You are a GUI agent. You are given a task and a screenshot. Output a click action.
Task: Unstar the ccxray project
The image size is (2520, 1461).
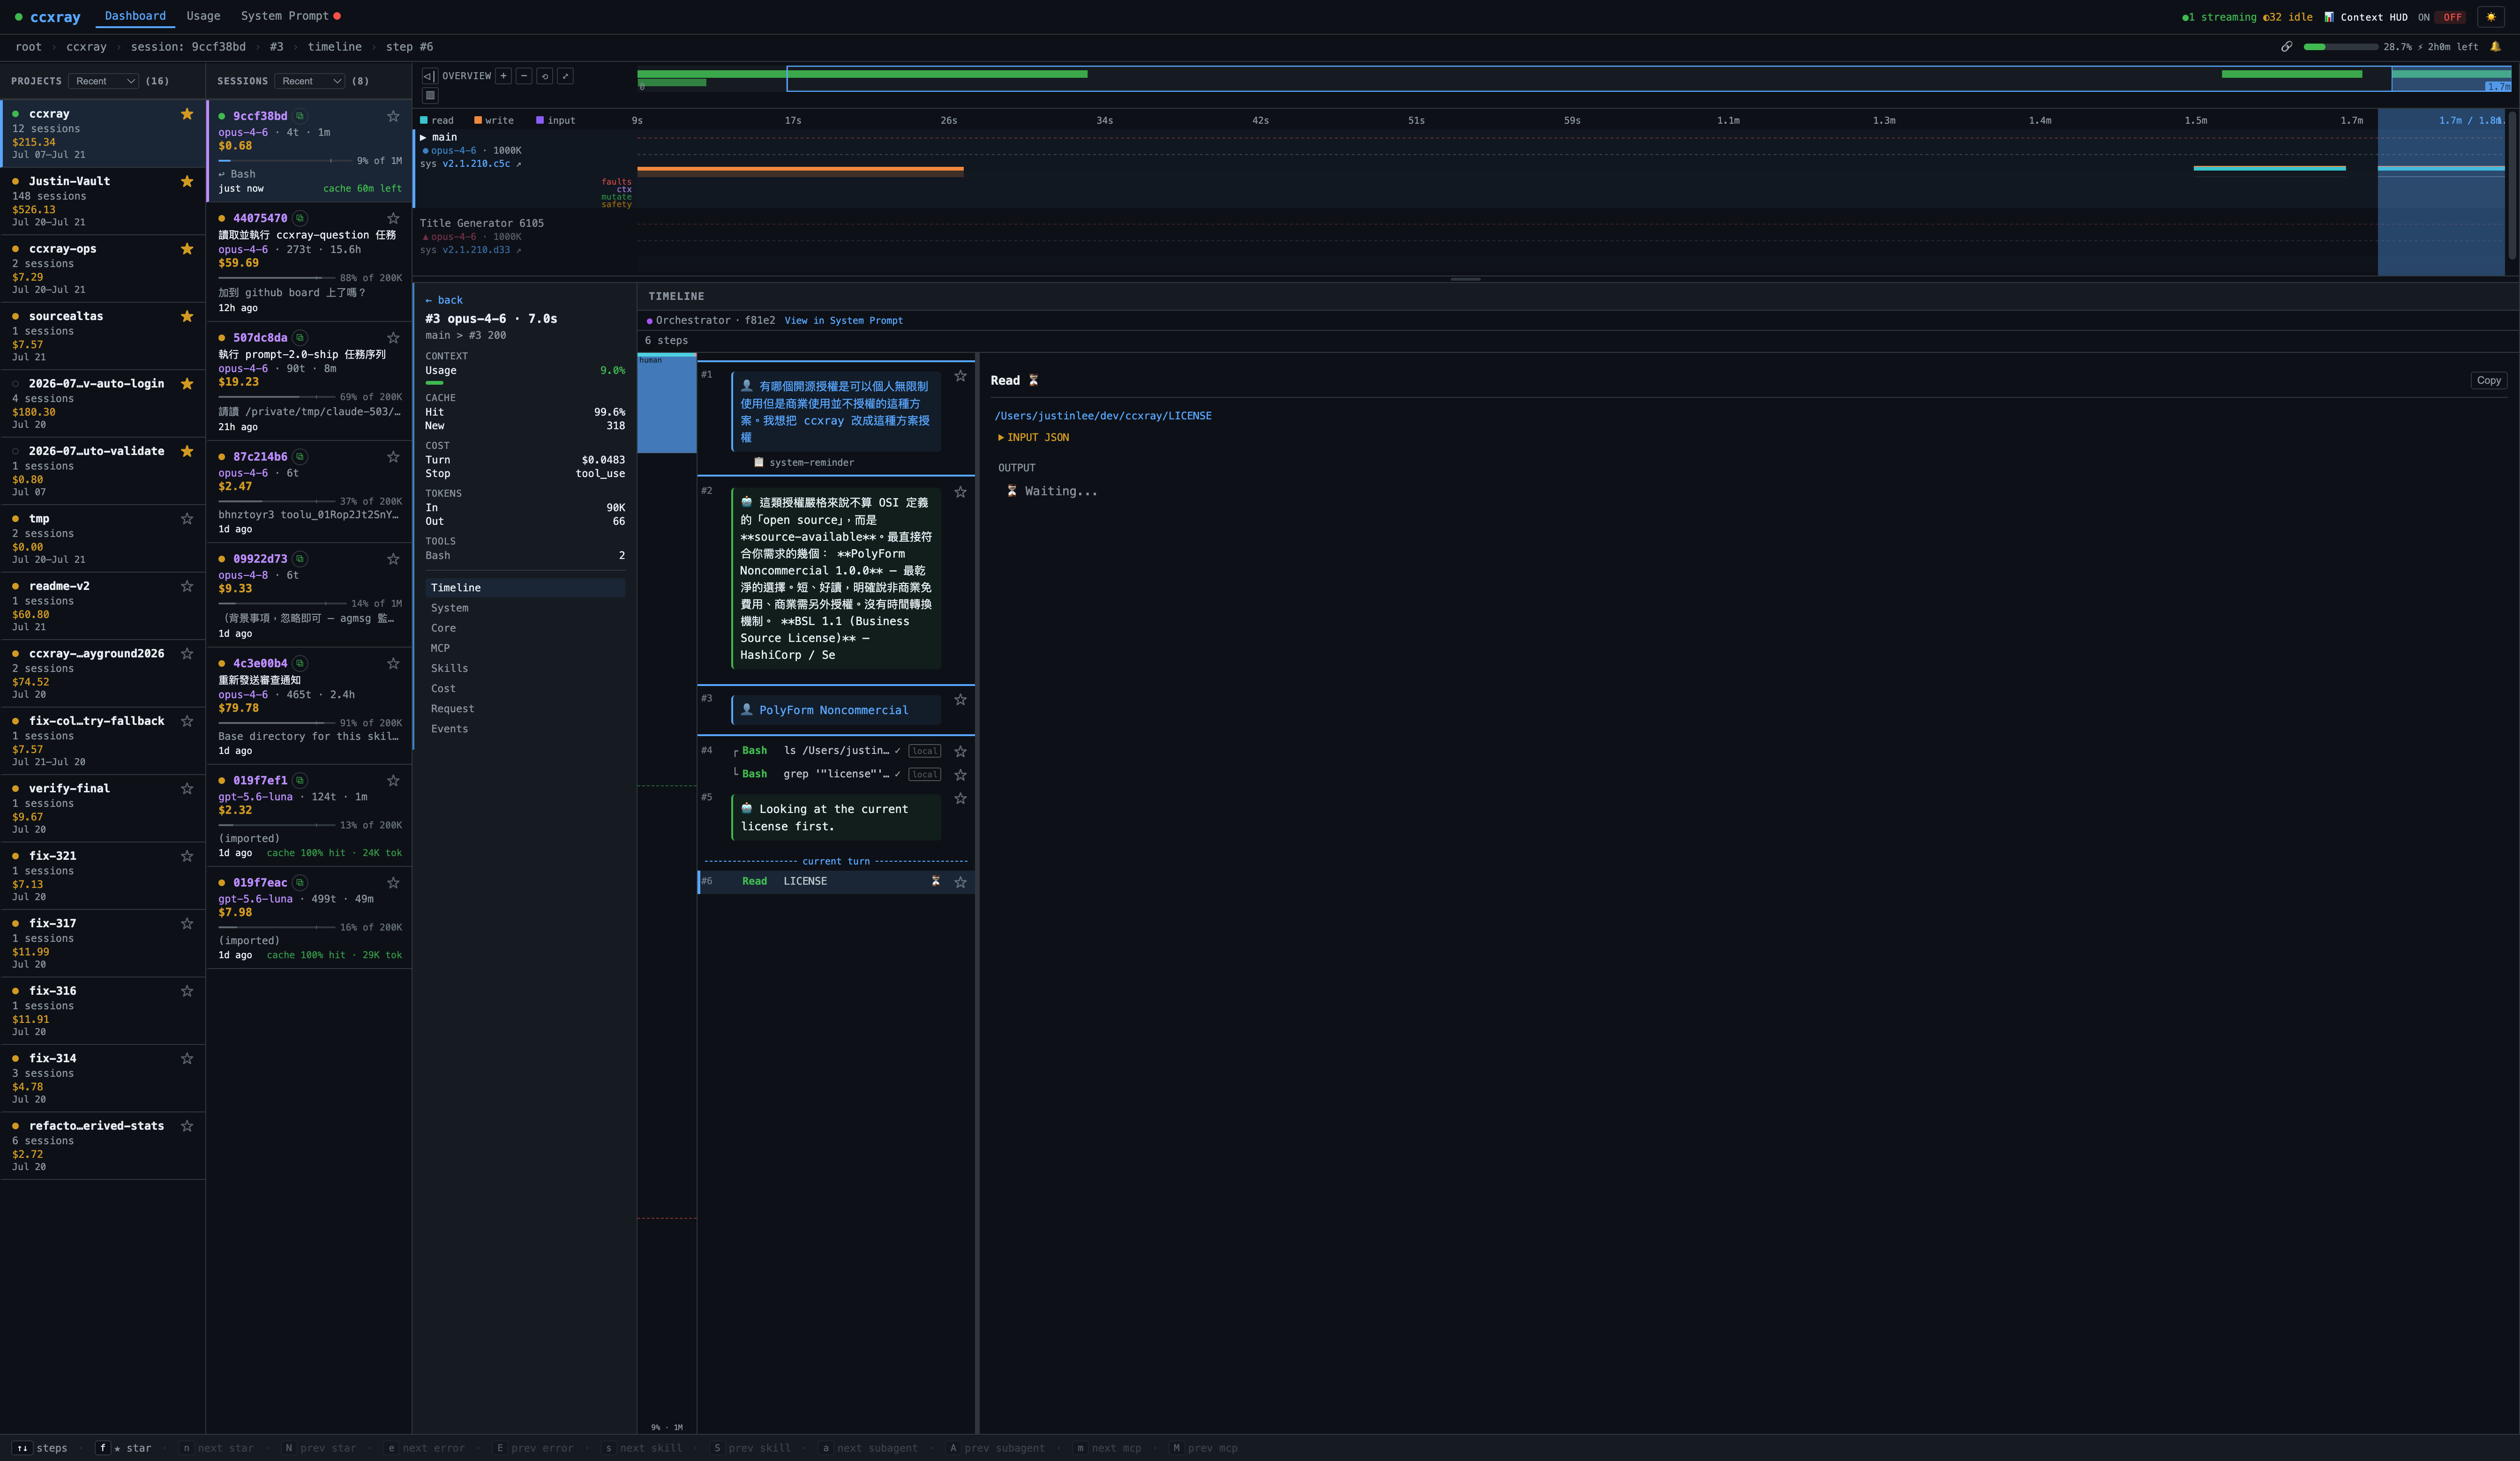coord(187,114)
